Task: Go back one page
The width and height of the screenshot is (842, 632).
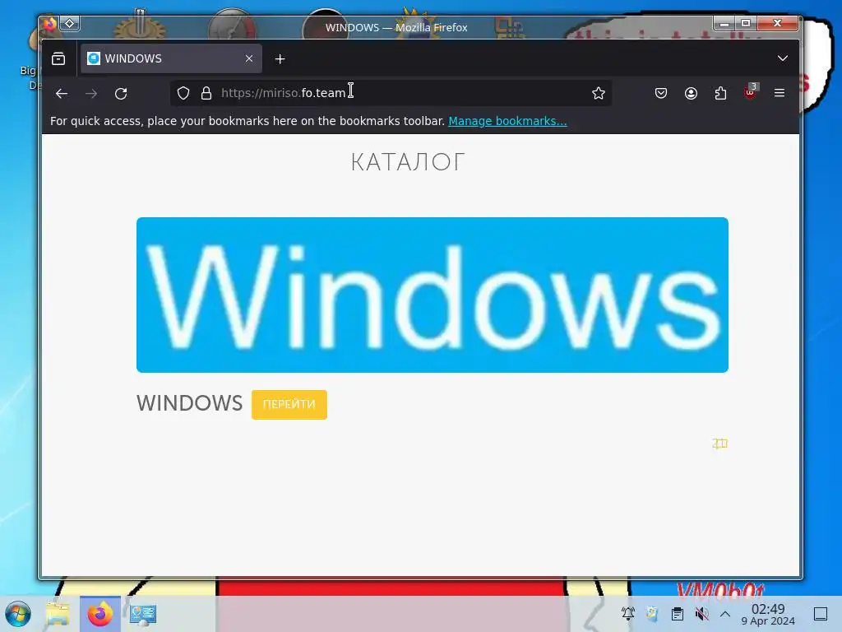Action: point(62,94)
